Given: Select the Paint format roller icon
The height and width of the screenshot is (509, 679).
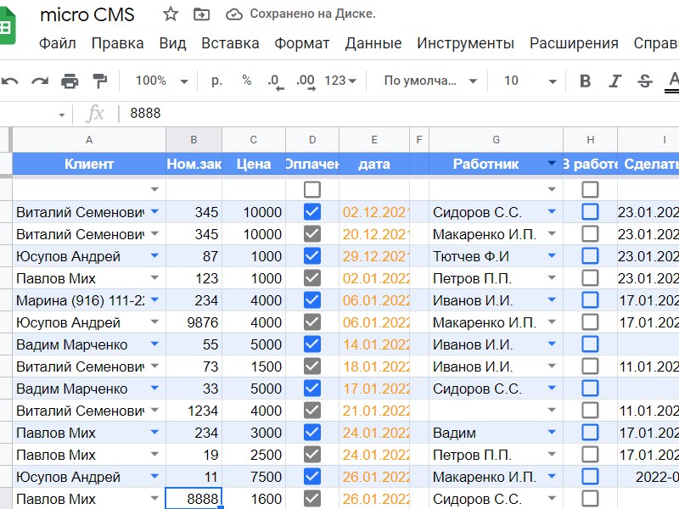Looking at the screenshot, I should (x=100, y=81).
